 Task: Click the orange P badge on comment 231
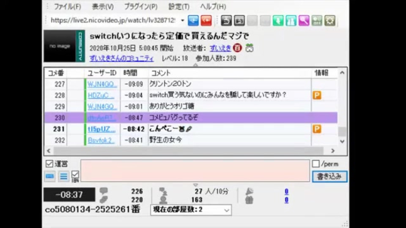[317, 129]
